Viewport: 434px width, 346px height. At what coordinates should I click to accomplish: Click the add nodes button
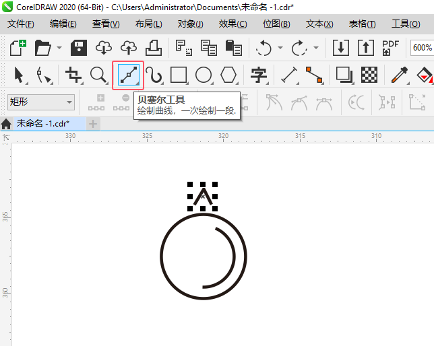(x=96, y=102)
